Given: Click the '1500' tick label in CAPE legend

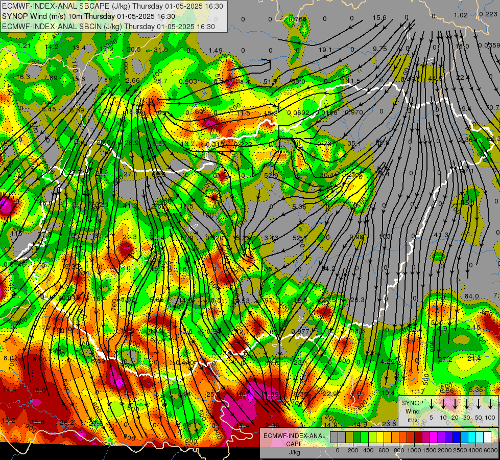Looking at the screenshot, I should pos(430,450).
